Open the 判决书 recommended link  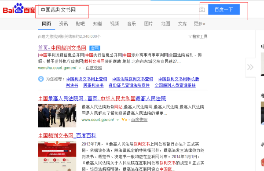click(72, 85)
